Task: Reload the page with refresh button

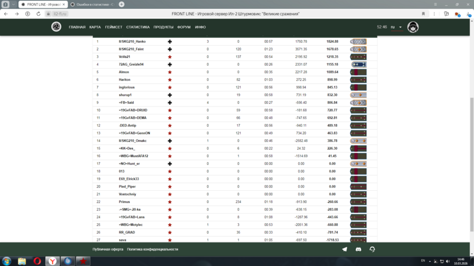Action: coord(39,14)
